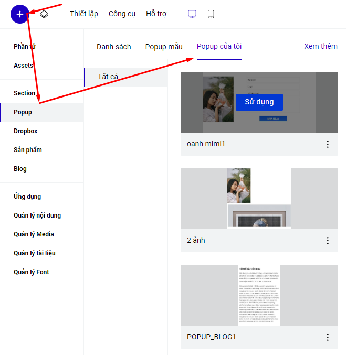346x355 pixels.
Task: Open the Hỗ trợ menu
Action: point(156,14)
